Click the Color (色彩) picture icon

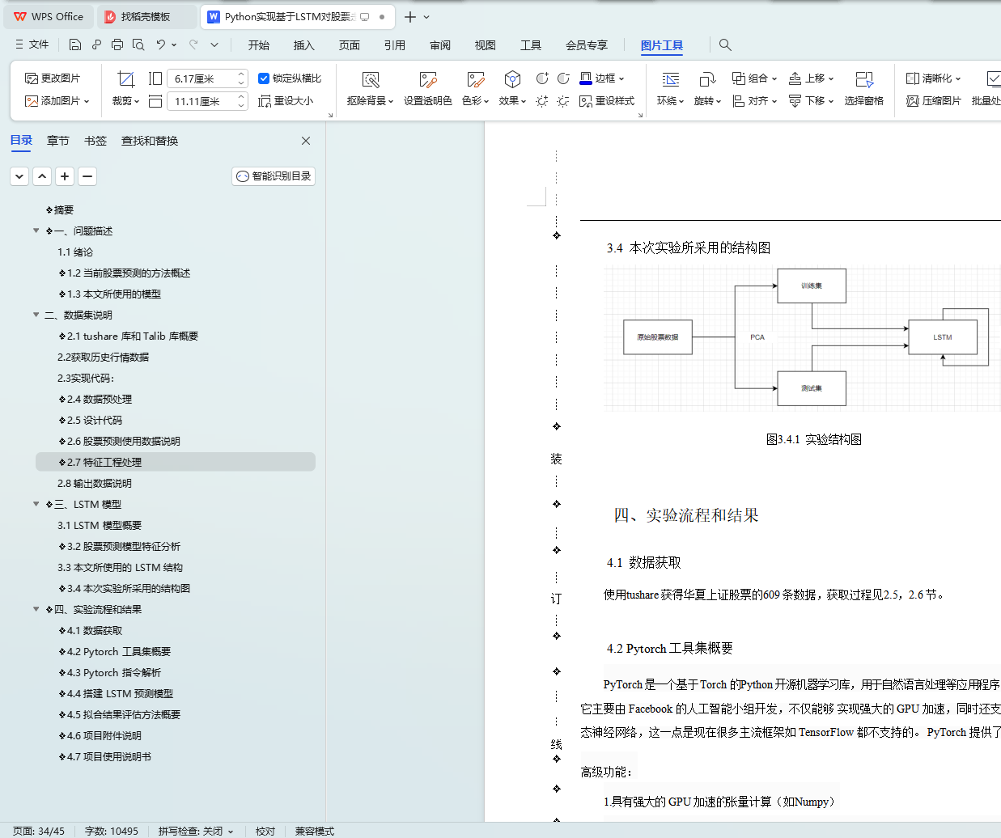click(x=476, y=79)
